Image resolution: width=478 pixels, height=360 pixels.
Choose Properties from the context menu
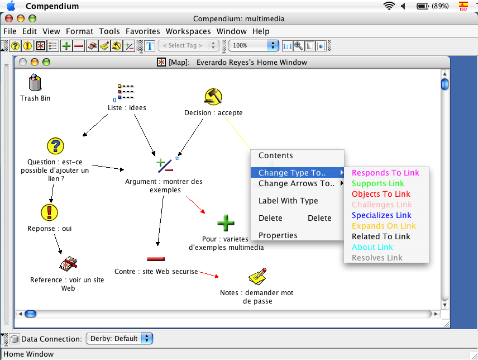click(x=278, y=235)
